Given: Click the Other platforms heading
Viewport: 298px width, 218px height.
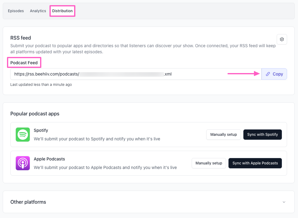Looking at the screenshot, I should pyautogui.click(x=28, y=202).
